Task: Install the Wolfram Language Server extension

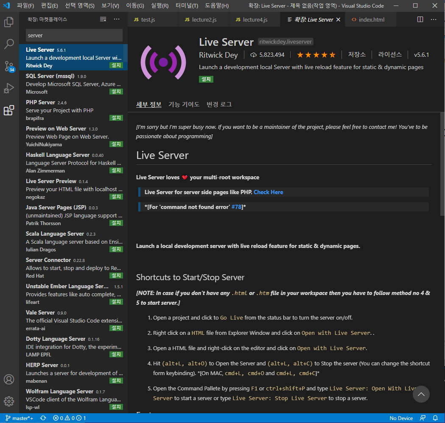Action: click(116, 407)
